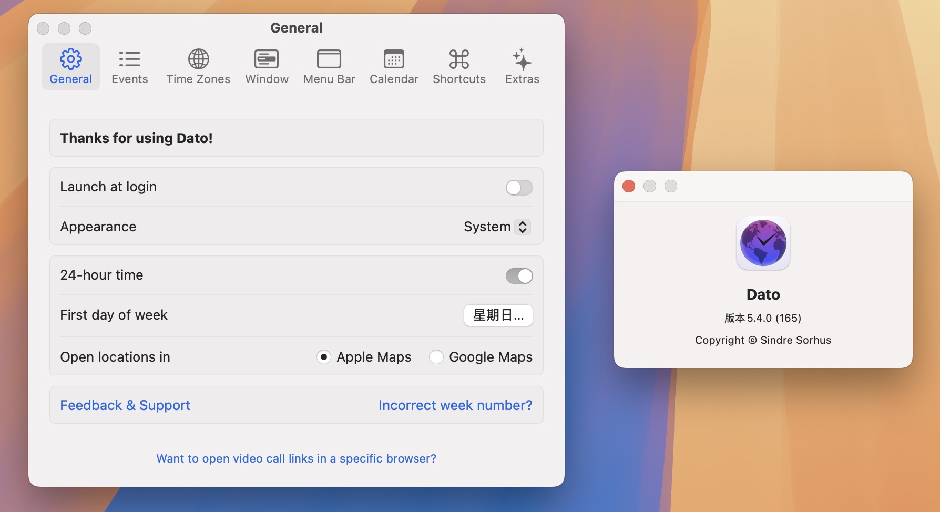Screen dimensions: 940x512
Task: Switch to the Events list tab
Action: [129, 67]
